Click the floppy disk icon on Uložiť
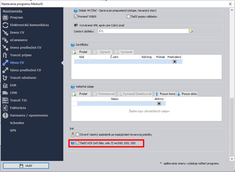Viewport: 235px width, 172px height. point(21,166)
